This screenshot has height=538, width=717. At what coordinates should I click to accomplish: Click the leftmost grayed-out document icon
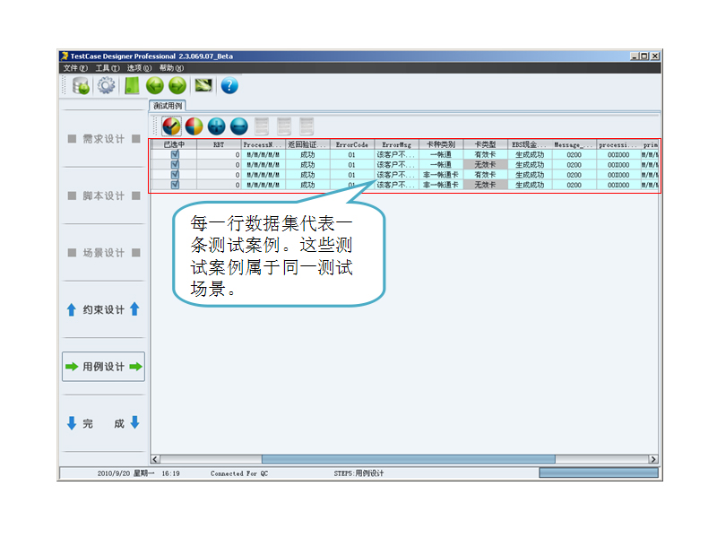(x=262, y=126)
